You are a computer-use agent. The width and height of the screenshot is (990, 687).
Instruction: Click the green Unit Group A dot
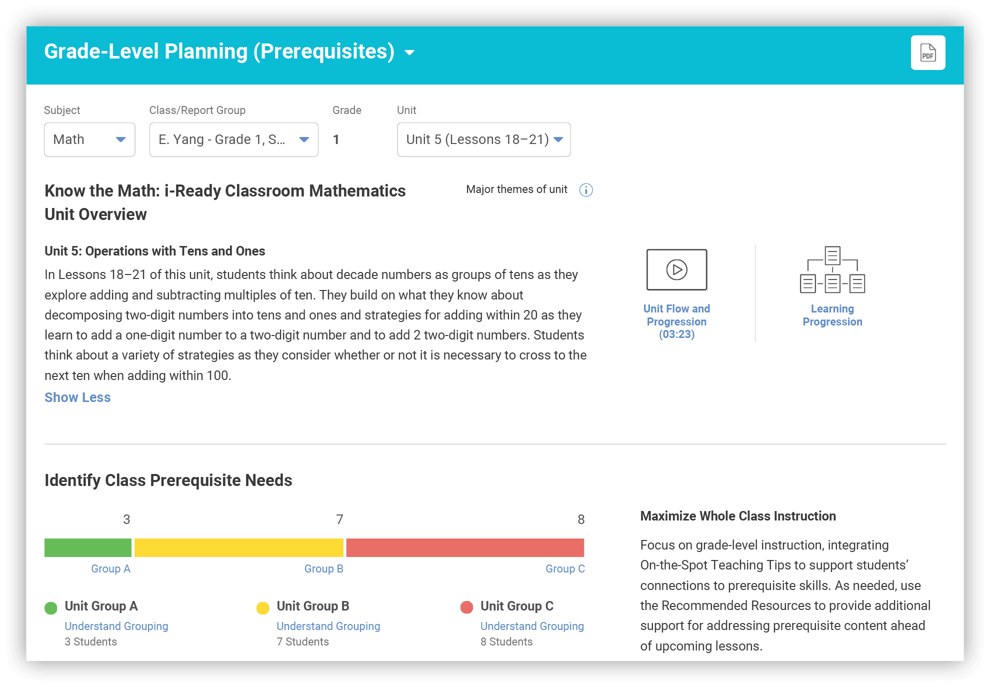click(x=51, y=607)
